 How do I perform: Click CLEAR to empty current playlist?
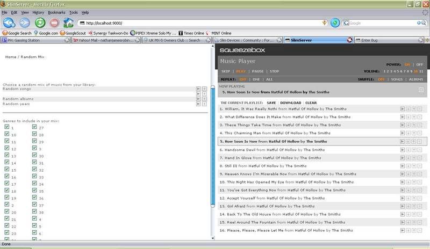click(311, 102)
